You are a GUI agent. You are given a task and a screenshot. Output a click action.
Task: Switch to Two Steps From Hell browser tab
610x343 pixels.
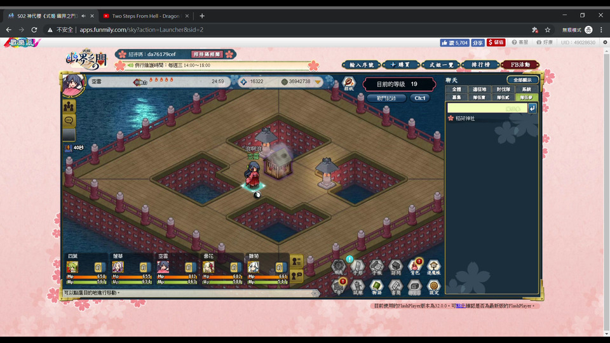(146, 16)
